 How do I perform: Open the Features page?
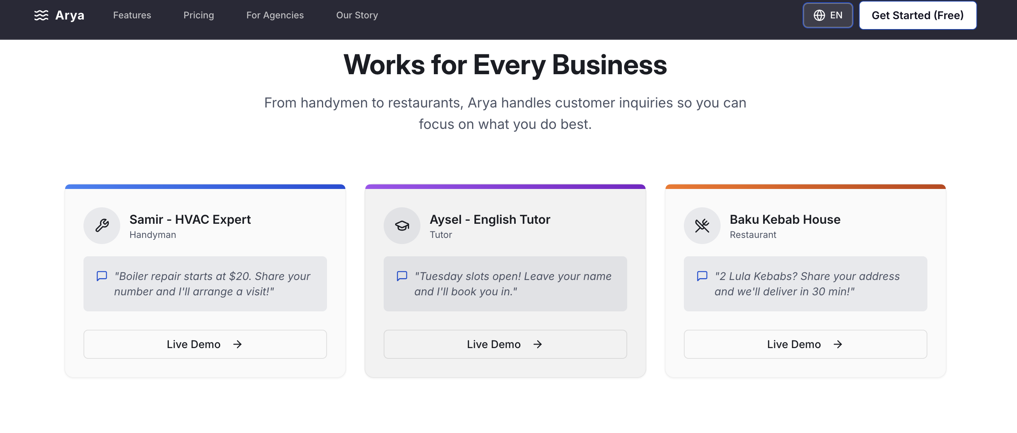[x=132, y=15]
